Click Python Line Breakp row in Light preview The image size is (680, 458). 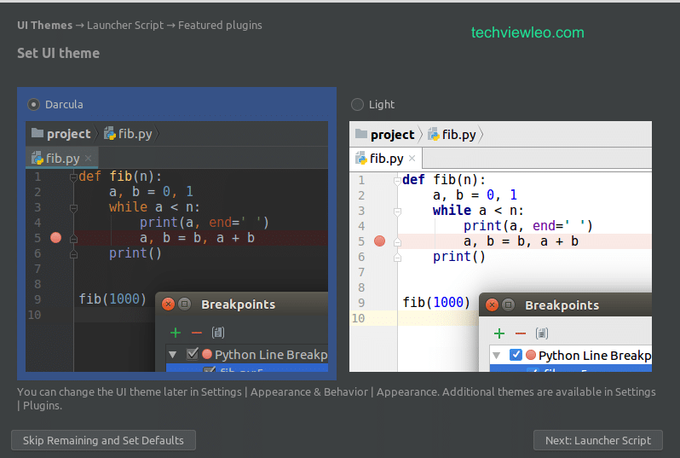click(571, 356)
